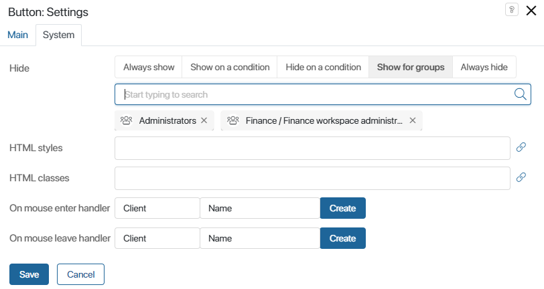Open Name dropdown for mouse enter handler
Image resolution: width=544 pixels, height=289 pixels.
point(260,208)
